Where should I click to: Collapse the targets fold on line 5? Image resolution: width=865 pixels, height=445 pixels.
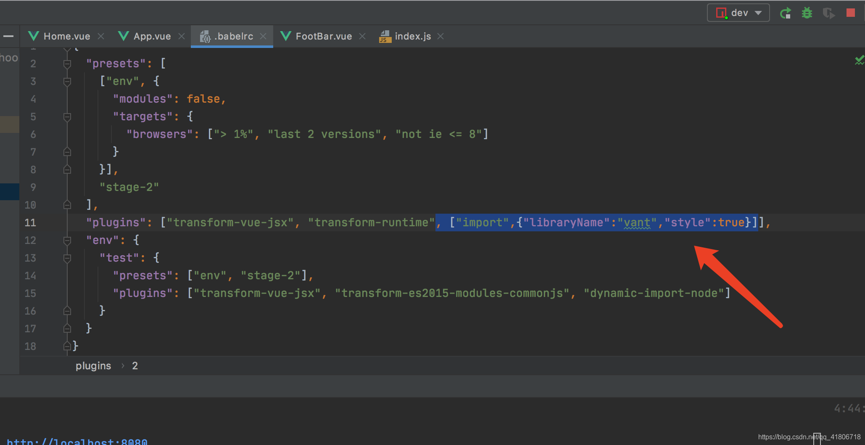coord(67,117)
